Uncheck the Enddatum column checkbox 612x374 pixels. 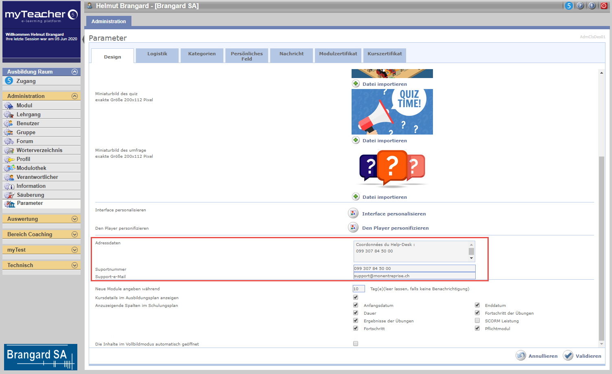477,305
